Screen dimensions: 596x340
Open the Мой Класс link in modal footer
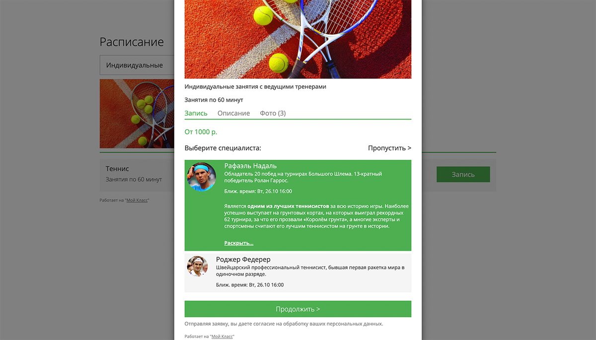[222, 336]
